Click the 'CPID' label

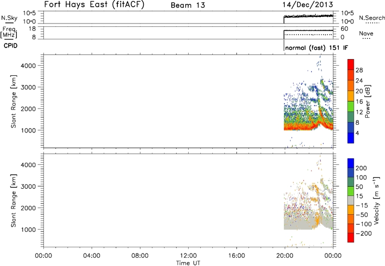click(x=11, y=46)
